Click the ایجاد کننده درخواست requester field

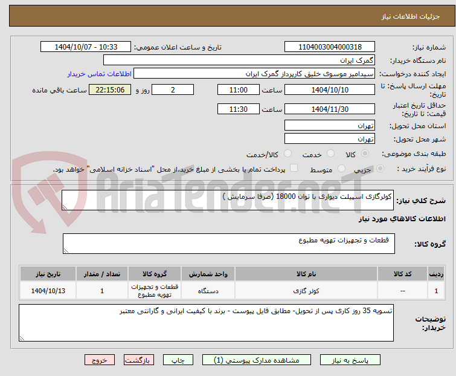[254, 74]
